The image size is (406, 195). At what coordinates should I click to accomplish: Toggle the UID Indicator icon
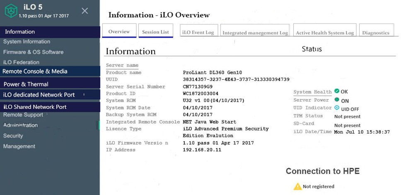point(336,108)
